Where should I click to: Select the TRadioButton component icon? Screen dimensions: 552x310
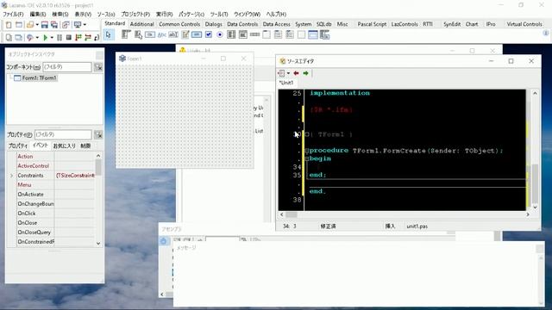click(220, 34)
